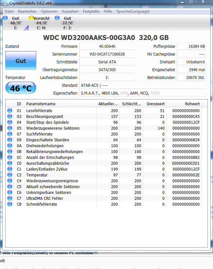
Task: Click status orb of Start/Stop des Spindels row
Action: 10,122
